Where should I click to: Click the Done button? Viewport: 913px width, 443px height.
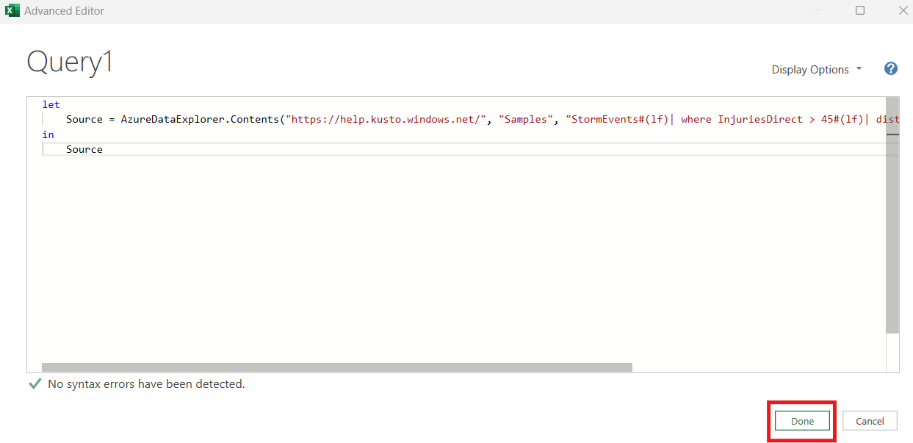[x=802, y=421]
